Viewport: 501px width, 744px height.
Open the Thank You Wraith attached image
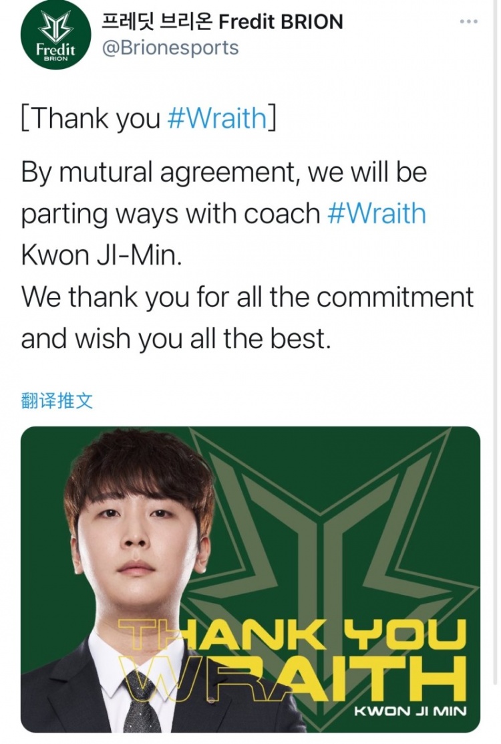(251, 580)
